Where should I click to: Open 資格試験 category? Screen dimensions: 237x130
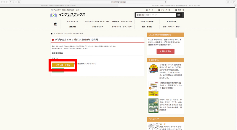(x=73, y=27)
